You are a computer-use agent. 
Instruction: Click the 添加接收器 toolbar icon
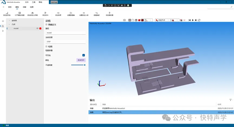[x=109, y=13]
